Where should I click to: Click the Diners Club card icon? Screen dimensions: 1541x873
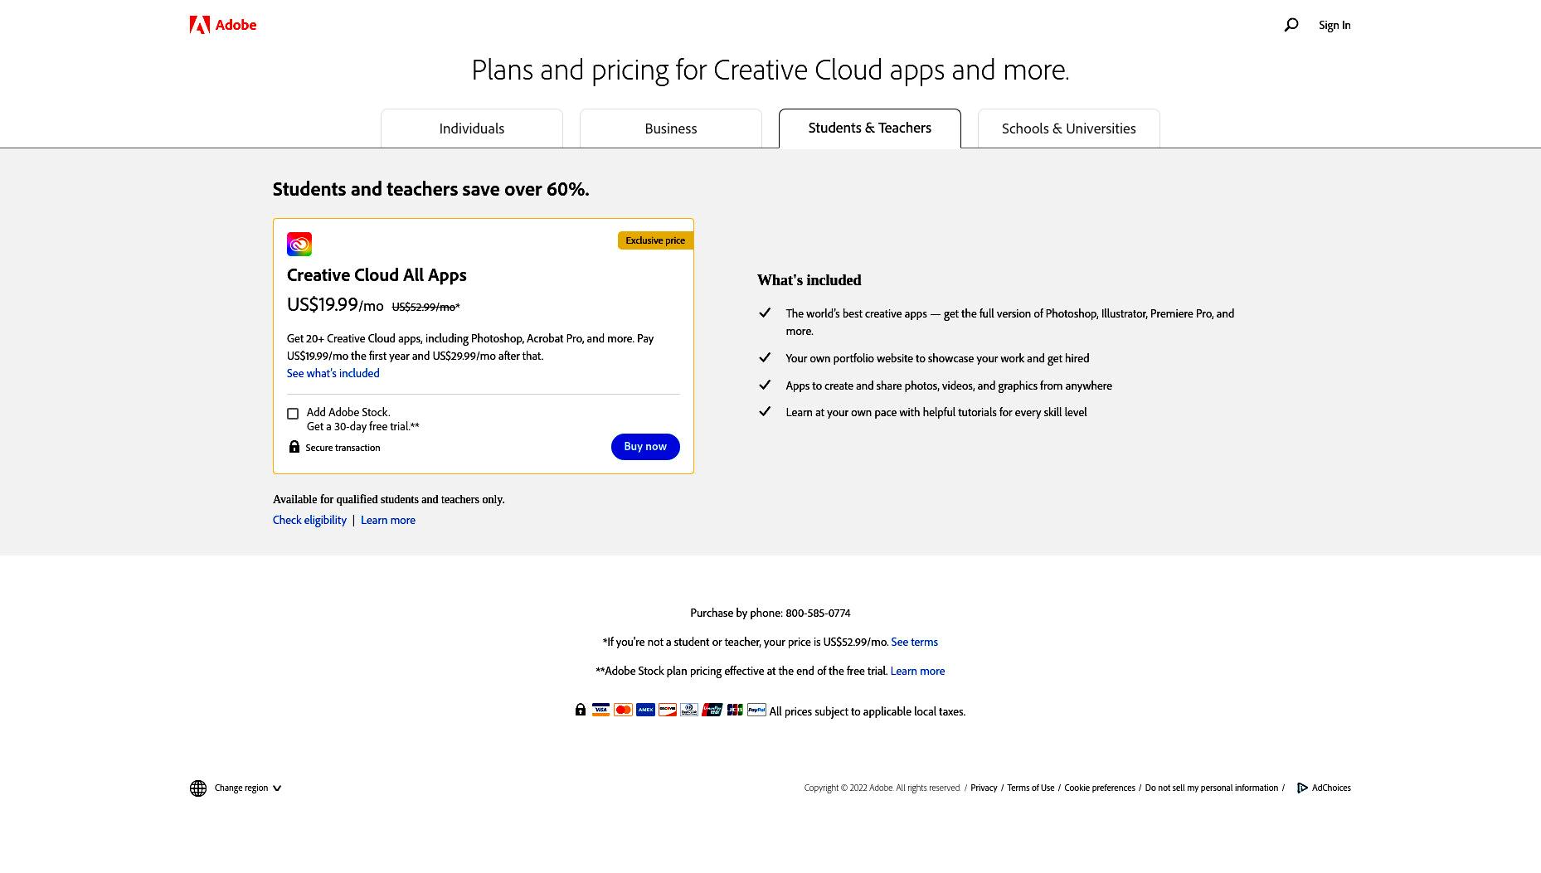689,710
